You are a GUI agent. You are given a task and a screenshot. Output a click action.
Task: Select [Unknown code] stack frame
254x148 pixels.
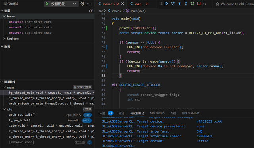click(48, 142)
